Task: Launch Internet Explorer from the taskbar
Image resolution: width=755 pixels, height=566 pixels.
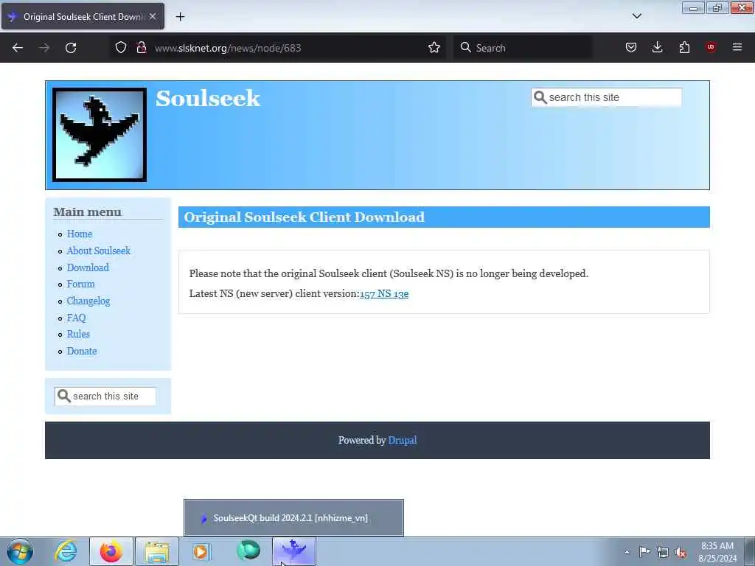Action: pyautogui.click(x=66, y=551)
